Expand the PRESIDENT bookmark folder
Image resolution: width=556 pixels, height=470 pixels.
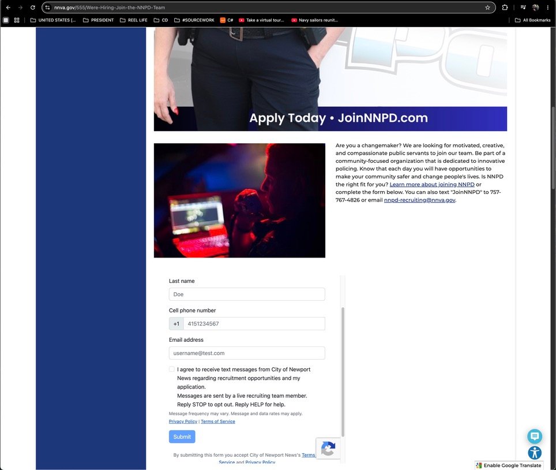98,20
